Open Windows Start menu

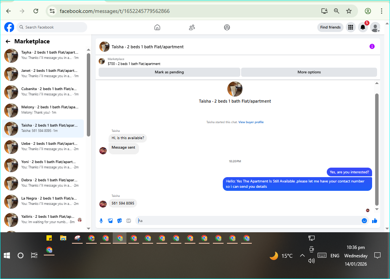[7, 255]
